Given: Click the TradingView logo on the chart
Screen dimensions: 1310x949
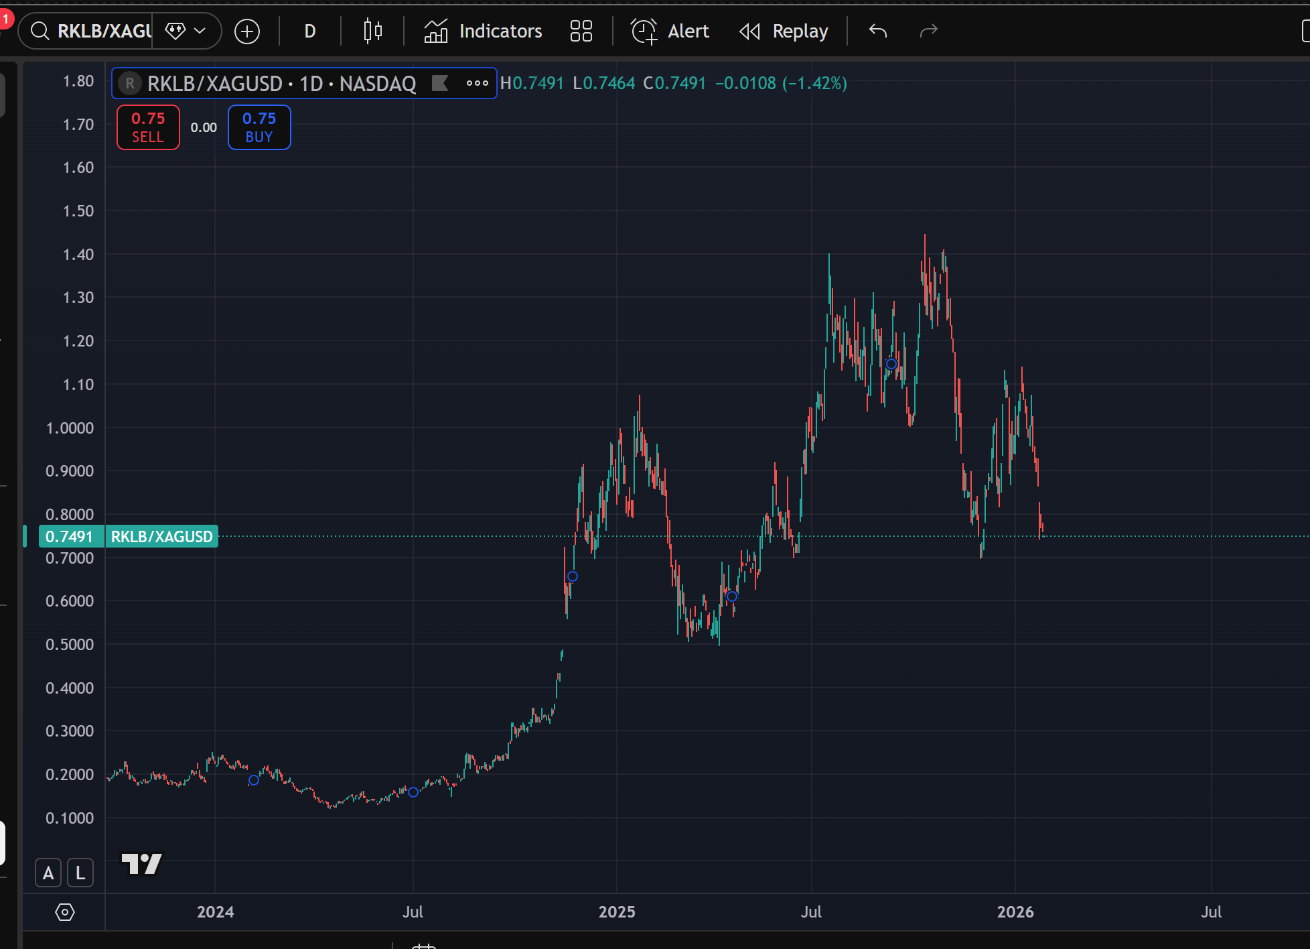Looking at the screenshot, I should [141, 863].
